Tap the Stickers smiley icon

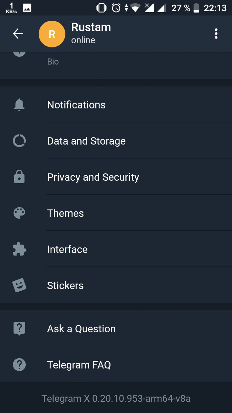pyautogui.click(x=19, y=286)
